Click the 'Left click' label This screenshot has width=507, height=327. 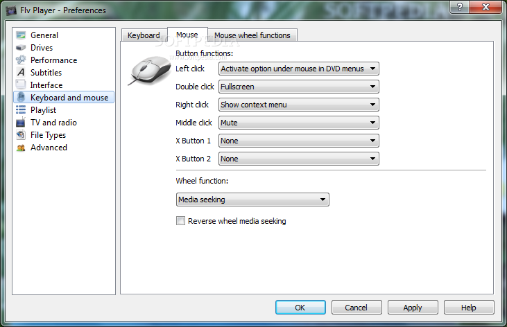190,69
